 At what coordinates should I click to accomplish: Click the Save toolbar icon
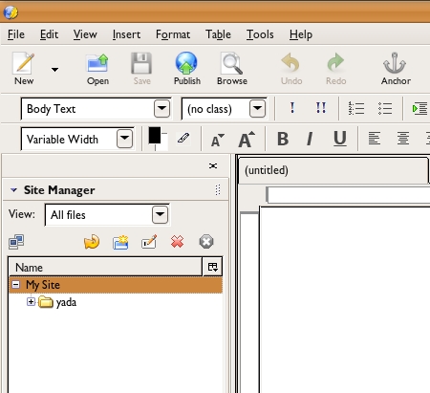[141, 69]
